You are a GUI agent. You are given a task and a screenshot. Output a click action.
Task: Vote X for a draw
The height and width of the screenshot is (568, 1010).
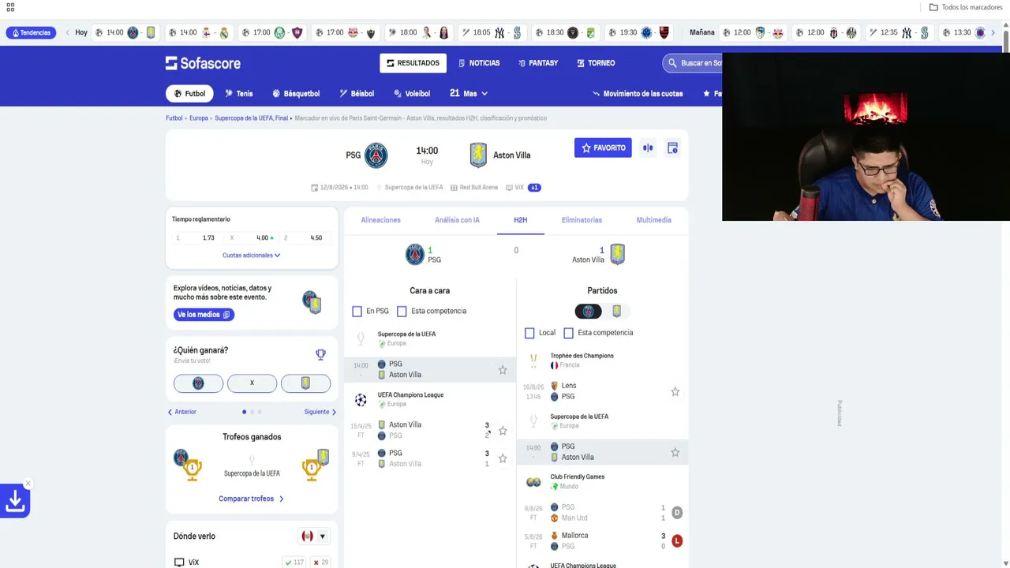tap(252, 383)
